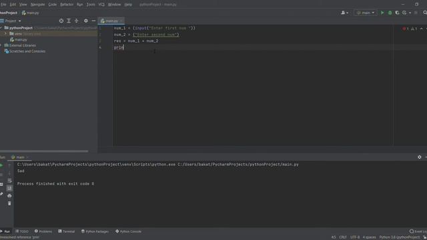This screenshot has width=427, height=240.
Task: Open the Tools menu
Action: tap(91, 5)
